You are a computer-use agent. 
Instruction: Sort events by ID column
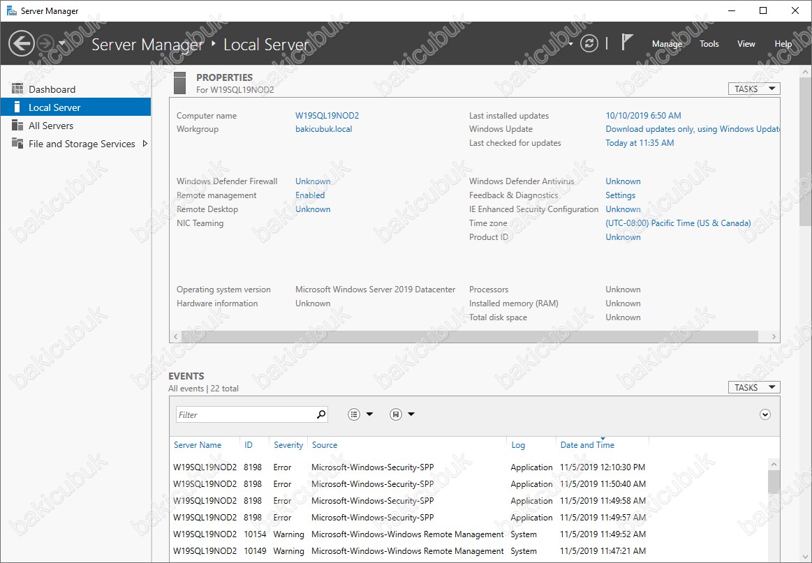pos(249,445)
